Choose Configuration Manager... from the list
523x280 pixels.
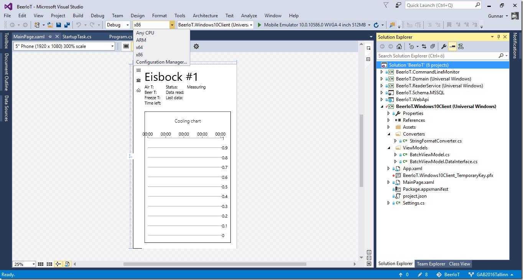click(x=161, y=62)
